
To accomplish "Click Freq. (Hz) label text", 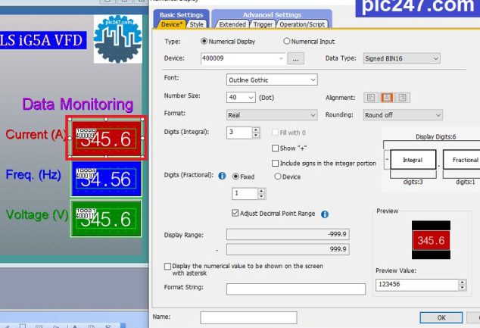I will click(33, 175).
